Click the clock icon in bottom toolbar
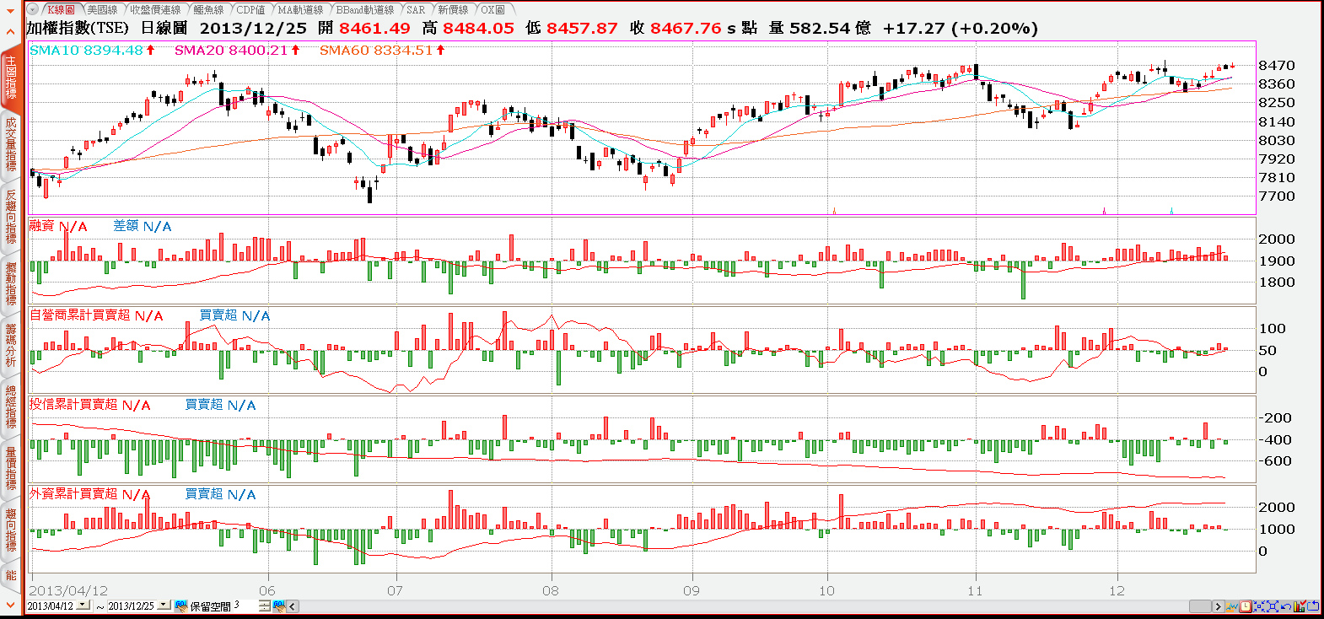1324x619 pixels. (1246, 606)
